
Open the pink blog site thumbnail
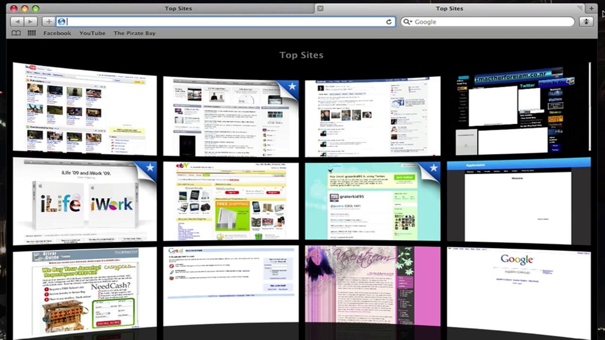tap(372, 286)
